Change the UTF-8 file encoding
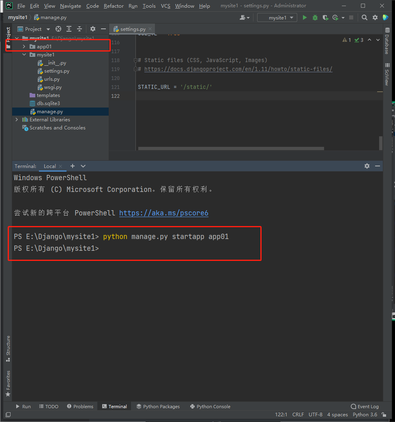395x422 pixels. point(316,415)
